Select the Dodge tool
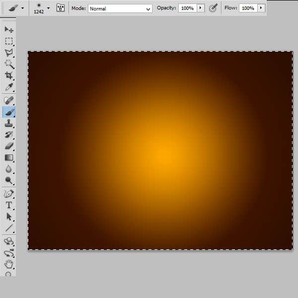Viewport: 298px width, 298px height. [9, 180]
